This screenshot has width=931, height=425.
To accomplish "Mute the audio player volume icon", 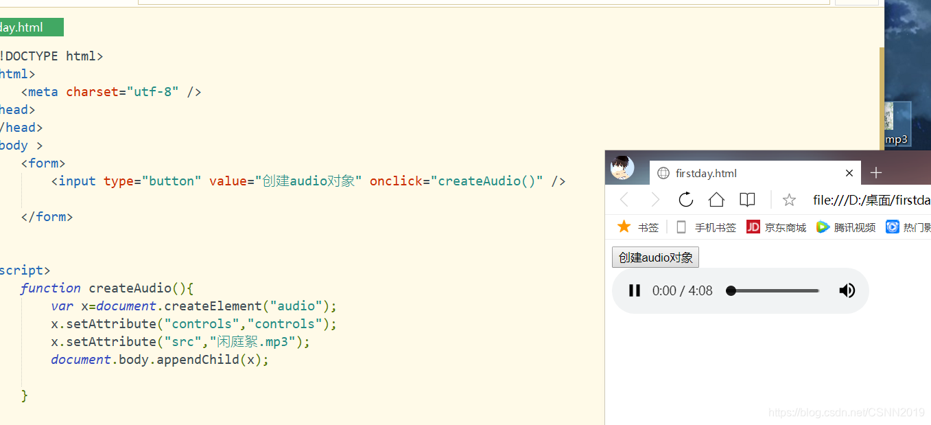I will tap(847, 290).
